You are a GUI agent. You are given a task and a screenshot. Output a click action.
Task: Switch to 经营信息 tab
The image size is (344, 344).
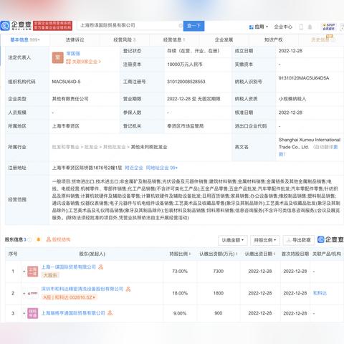tap(174, 39)
